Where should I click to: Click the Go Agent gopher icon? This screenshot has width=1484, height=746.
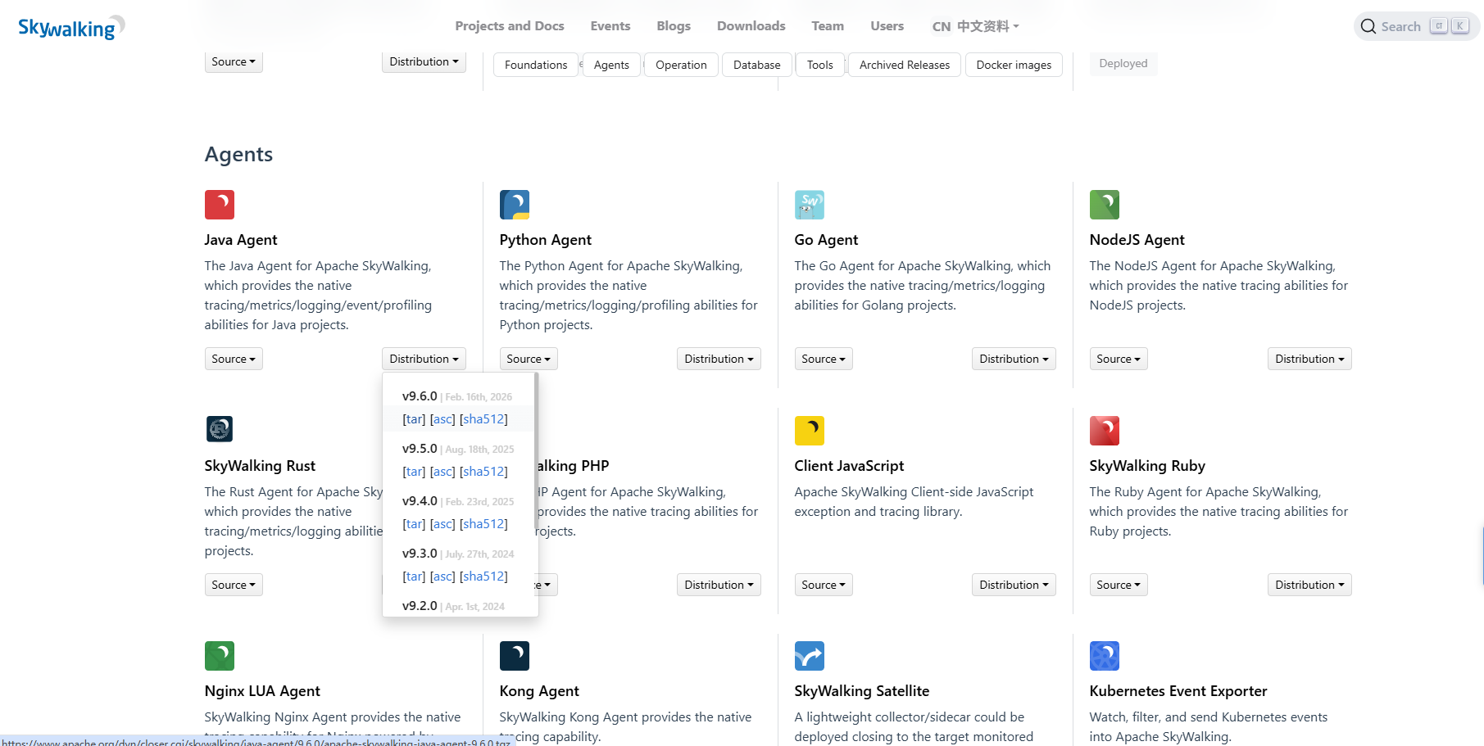[810, 205]
